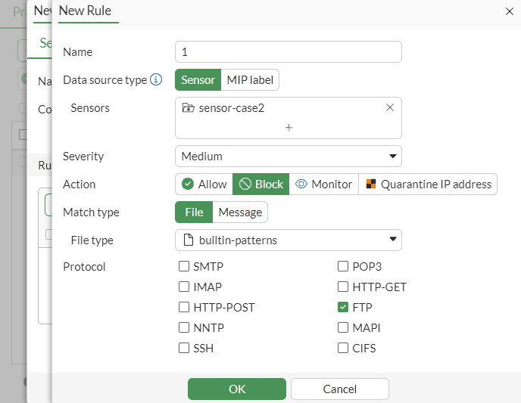Switch data source to MIP label

[x=251, y=80]
